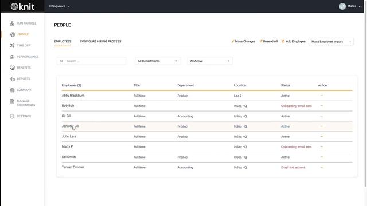
Task: Click the Status column header
Action: [x=286, y=85]
